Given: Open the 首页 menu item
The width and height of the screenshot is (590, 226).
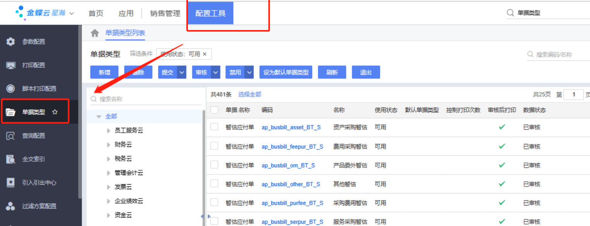Looking at the screenshot, I should point(96,13).
